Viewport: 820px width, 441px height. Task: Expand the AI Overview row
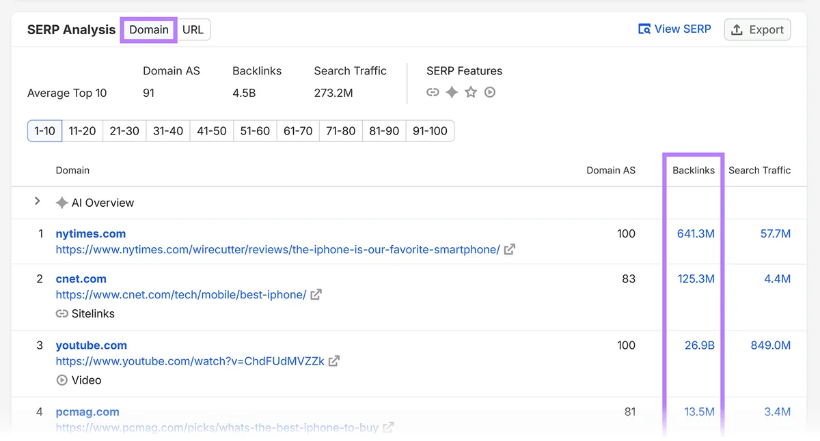click(38, 201)
